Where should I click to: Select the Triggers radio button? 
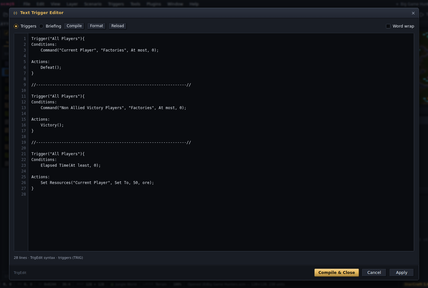pyautogui.click(x=16, y=26)
